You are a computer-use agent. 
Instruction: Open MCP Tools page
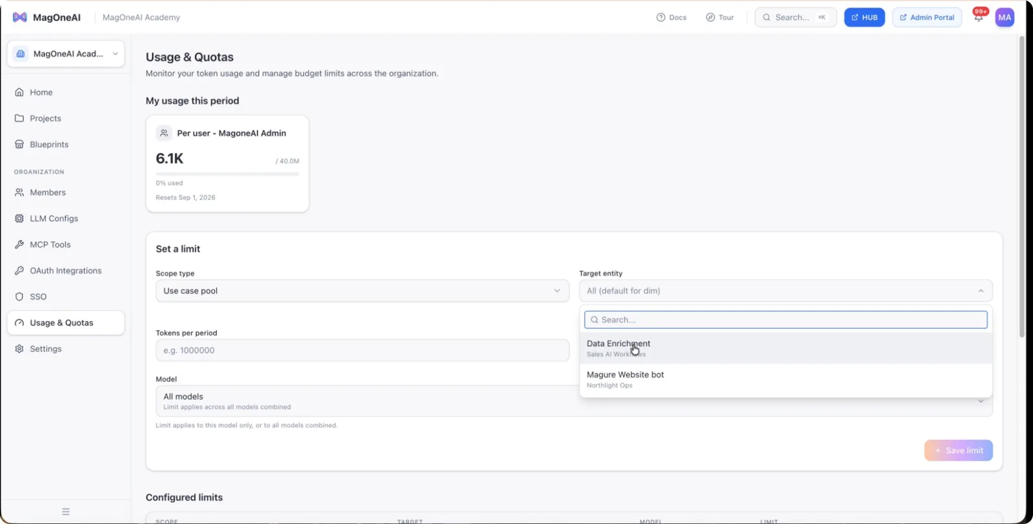click(66, 245)
